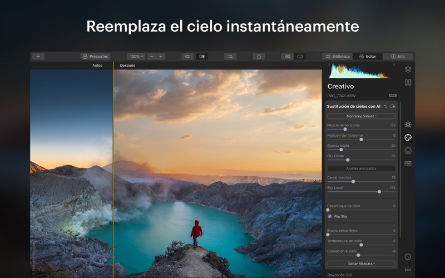445x278 pixels.
Task: Click the Creativo panel heading
Action: click(340, 86)
